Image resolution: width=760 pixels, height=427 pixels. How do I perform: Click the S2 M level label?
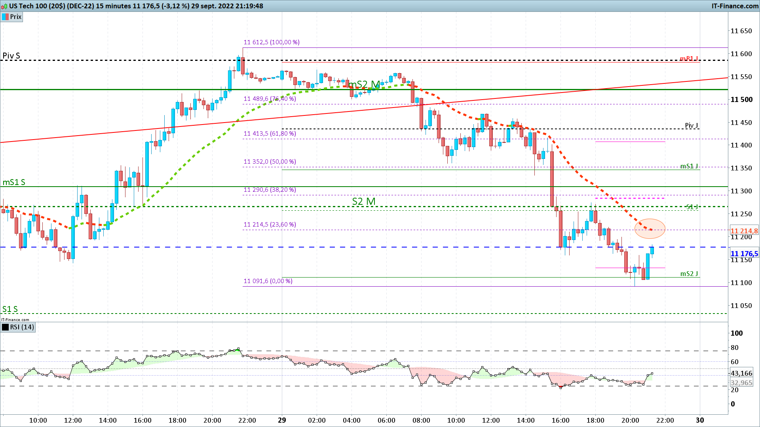click(363, 201)
